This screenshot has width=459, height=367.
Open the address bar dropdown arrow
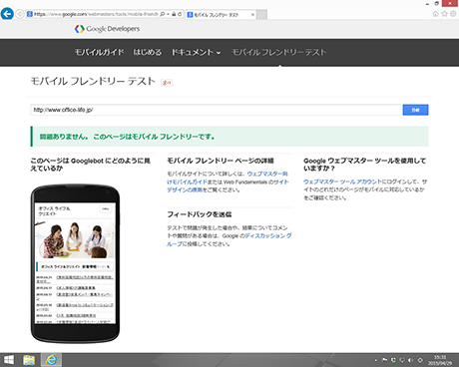click(169, 14)
